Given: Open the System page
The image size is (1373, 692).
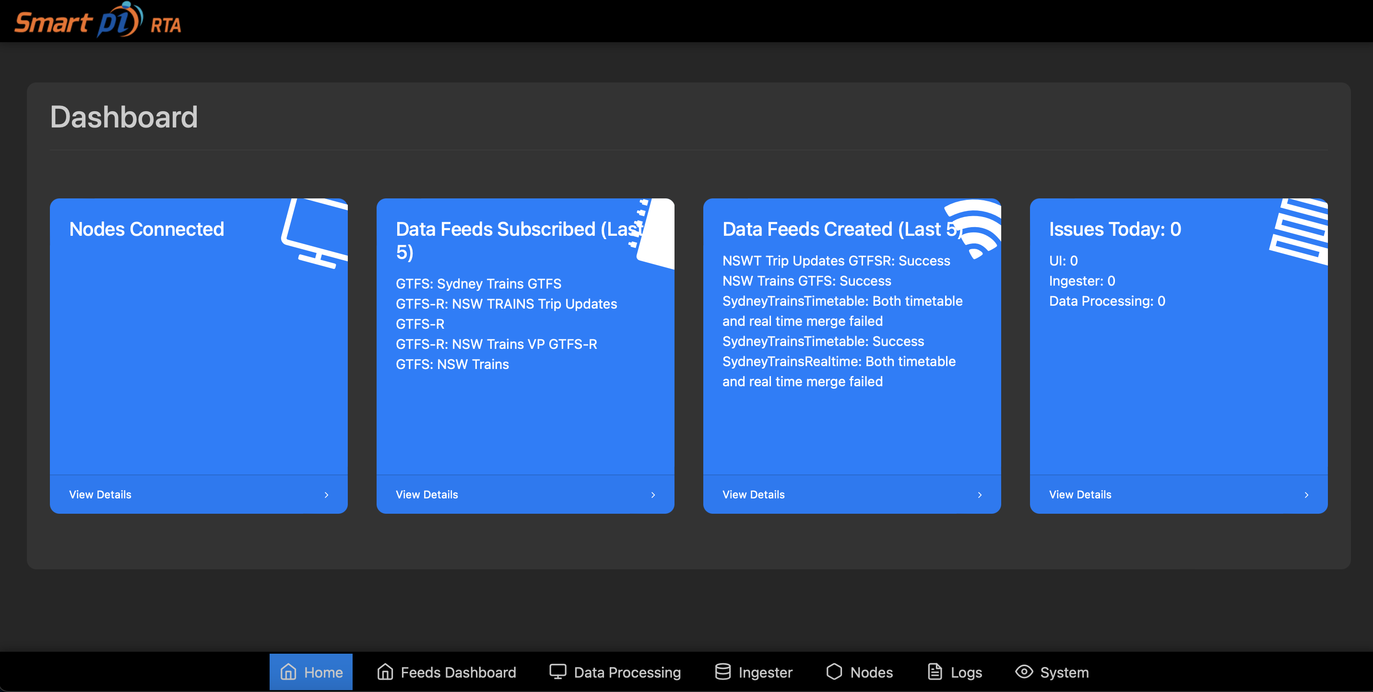Looking at the screenshot, I should (x=1052, y=672).
